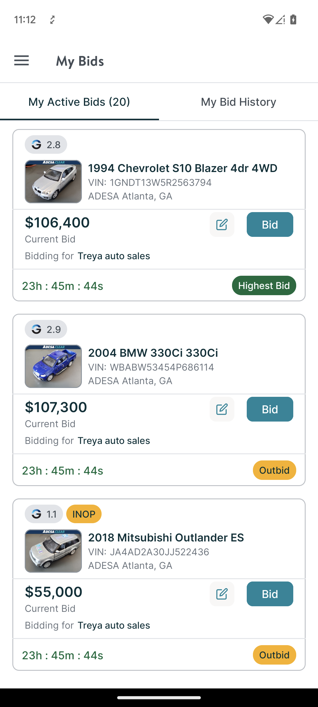Tap the green Highest Bid badge

(x=264, y=285)
